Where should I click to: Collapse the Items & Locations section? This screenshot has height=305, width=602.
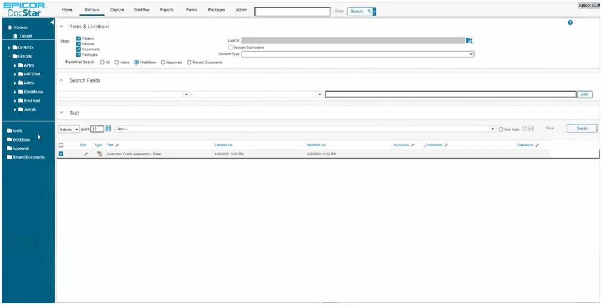(62, 27)
